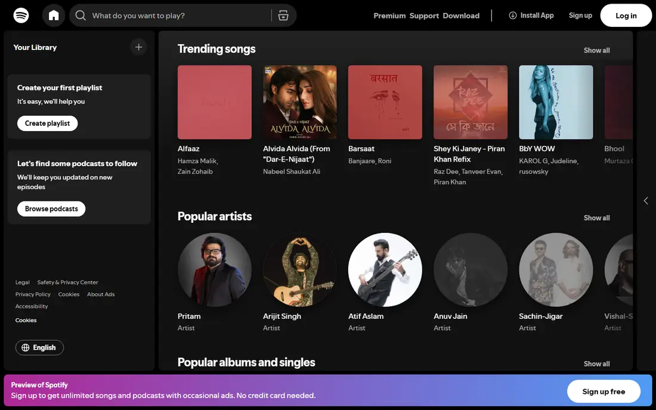The height and width of the screenshot is (410, 656).
Task: Click the Legal footer link
Action: 23,282
